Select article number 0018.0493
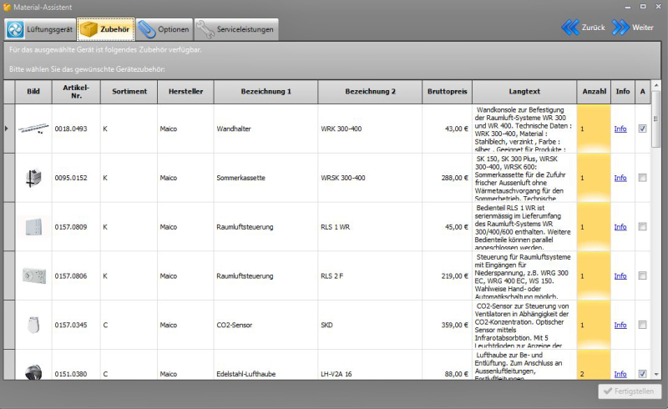Viewport: 668px width, 409px height. [x=71, y=129]
